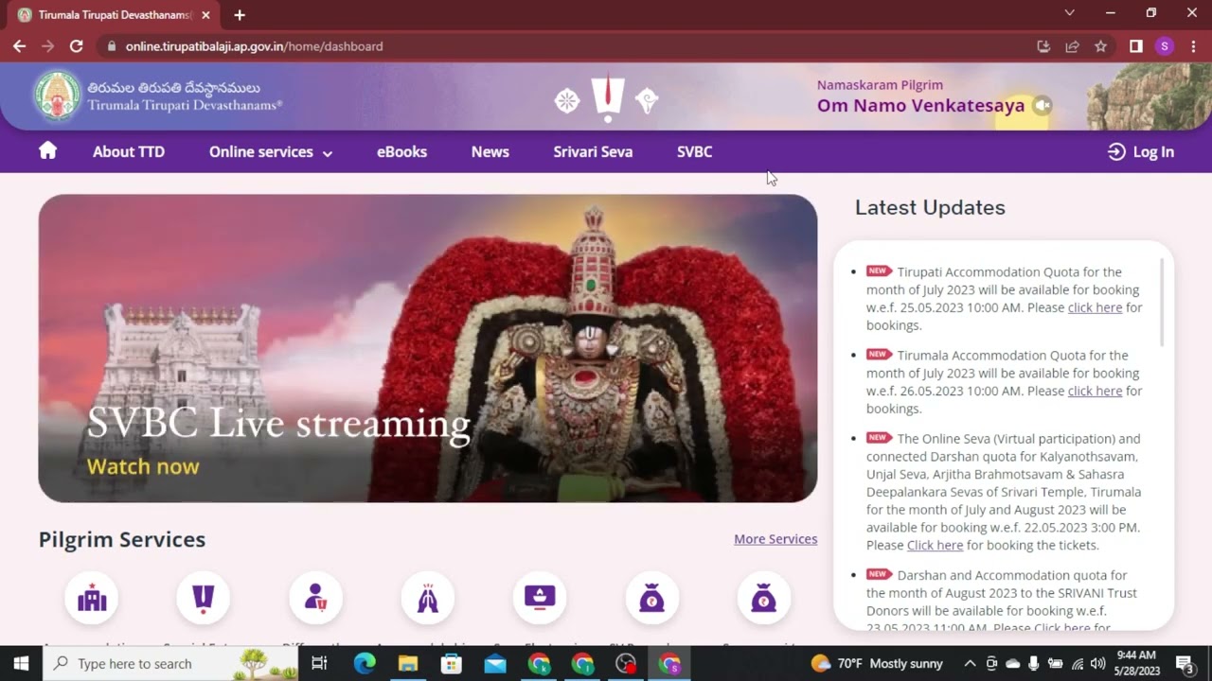Image resolution: width=1212 pixels, height=681 pixels.
Task: Click the conch symbol in the header
Action: (x=647, y=100)
